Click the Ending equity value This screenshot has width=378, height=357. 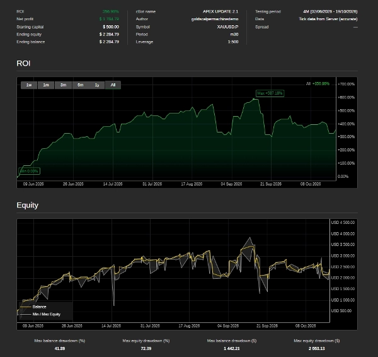[x=109, y=34]
